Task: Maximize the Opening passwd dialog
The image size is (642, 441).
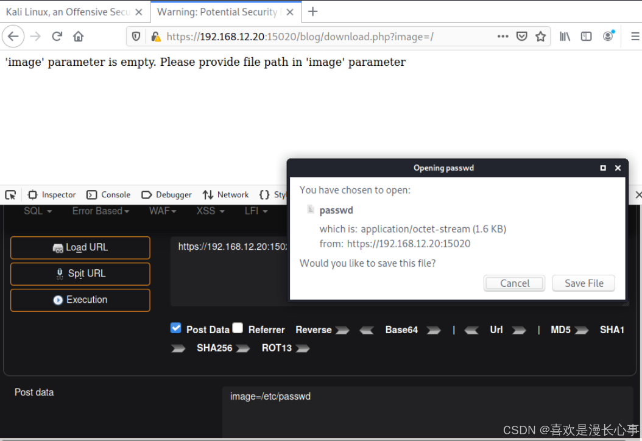Action: (x=603, y=168)
